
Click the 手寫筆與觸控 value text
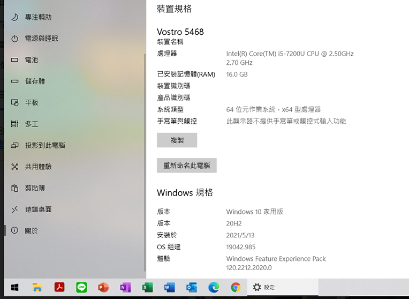(x=286, y=121)
